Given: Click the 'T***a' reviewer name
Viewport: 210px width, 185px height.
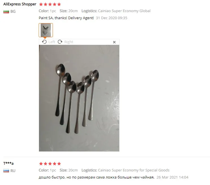Looking at the screenshot, I should click(8, 163).
